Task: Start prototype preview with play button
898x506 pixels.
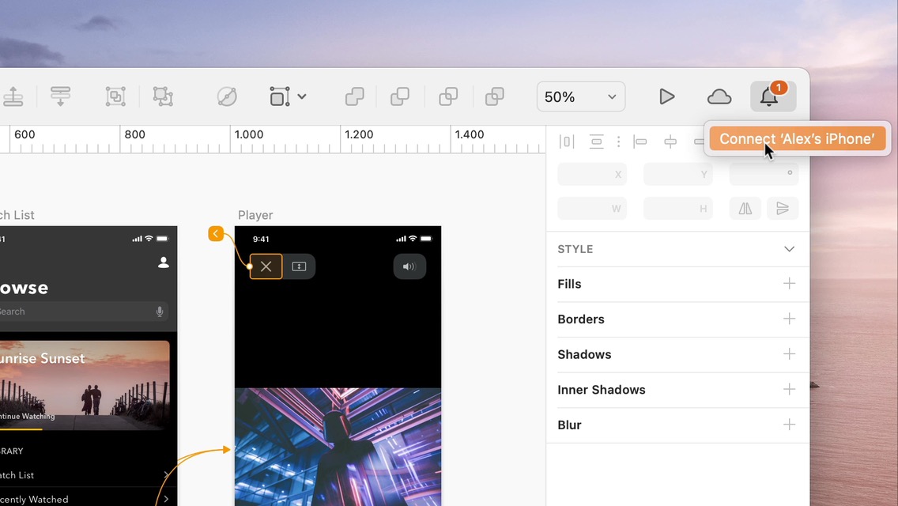Action: coord(666,96)
